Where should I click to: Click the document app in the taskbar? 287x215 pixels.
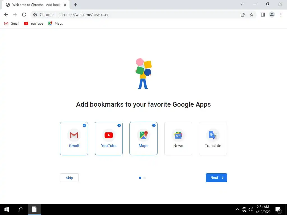(x=34, y=209)
